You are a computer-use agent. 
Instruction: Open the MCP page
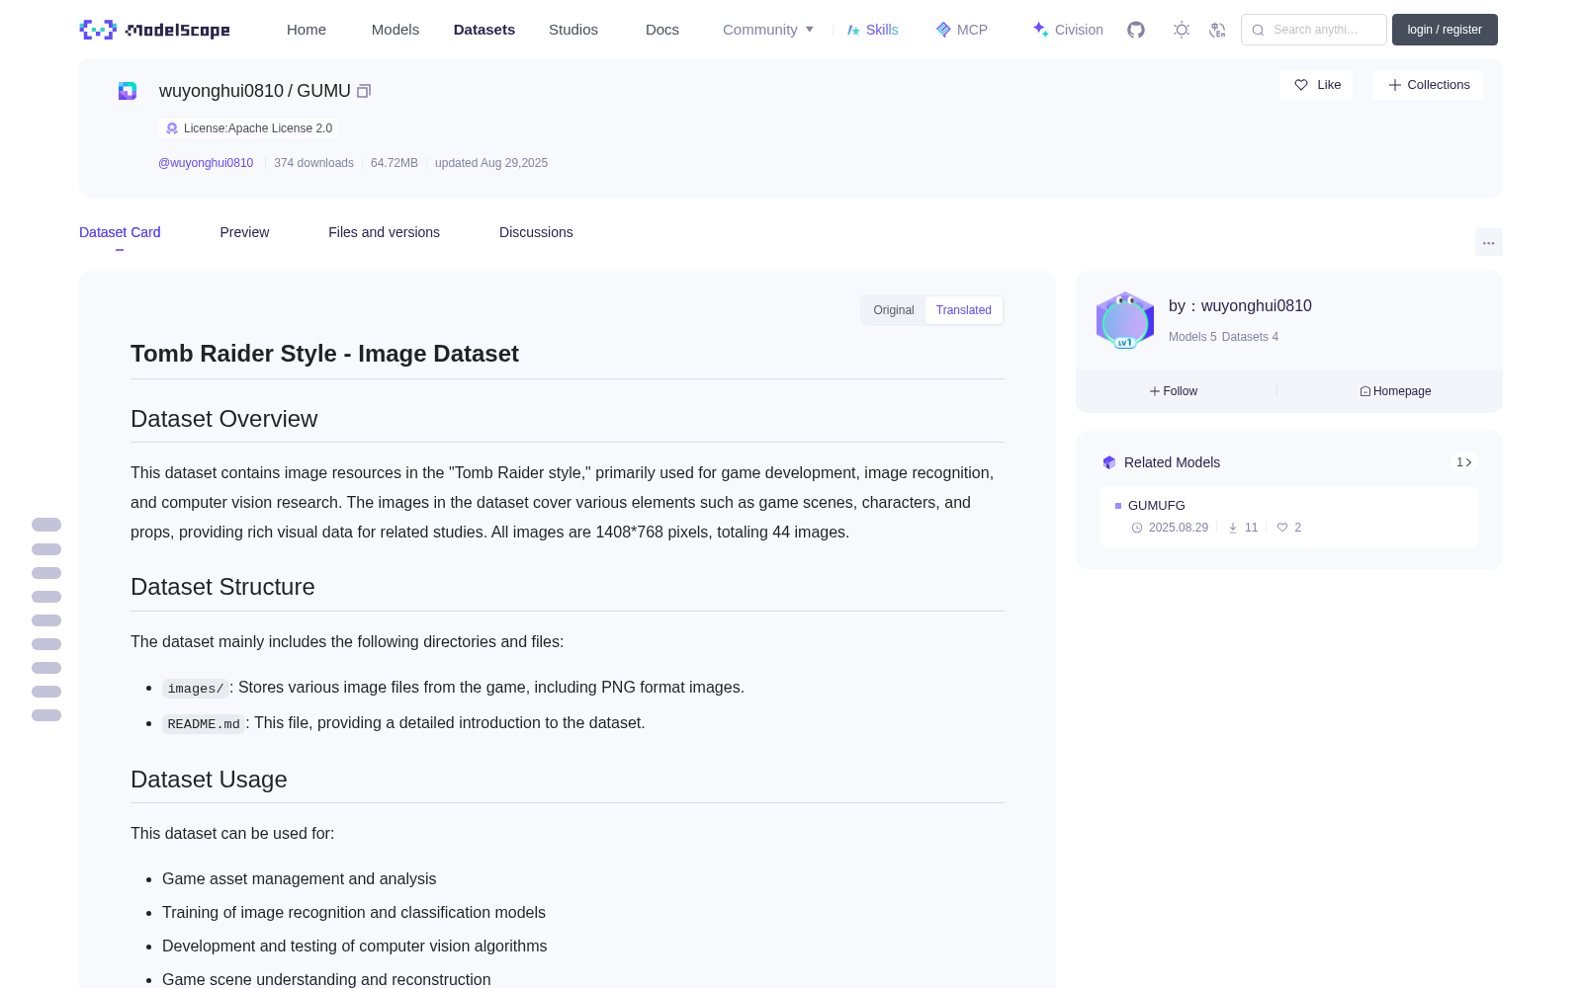tap(962, 30)
